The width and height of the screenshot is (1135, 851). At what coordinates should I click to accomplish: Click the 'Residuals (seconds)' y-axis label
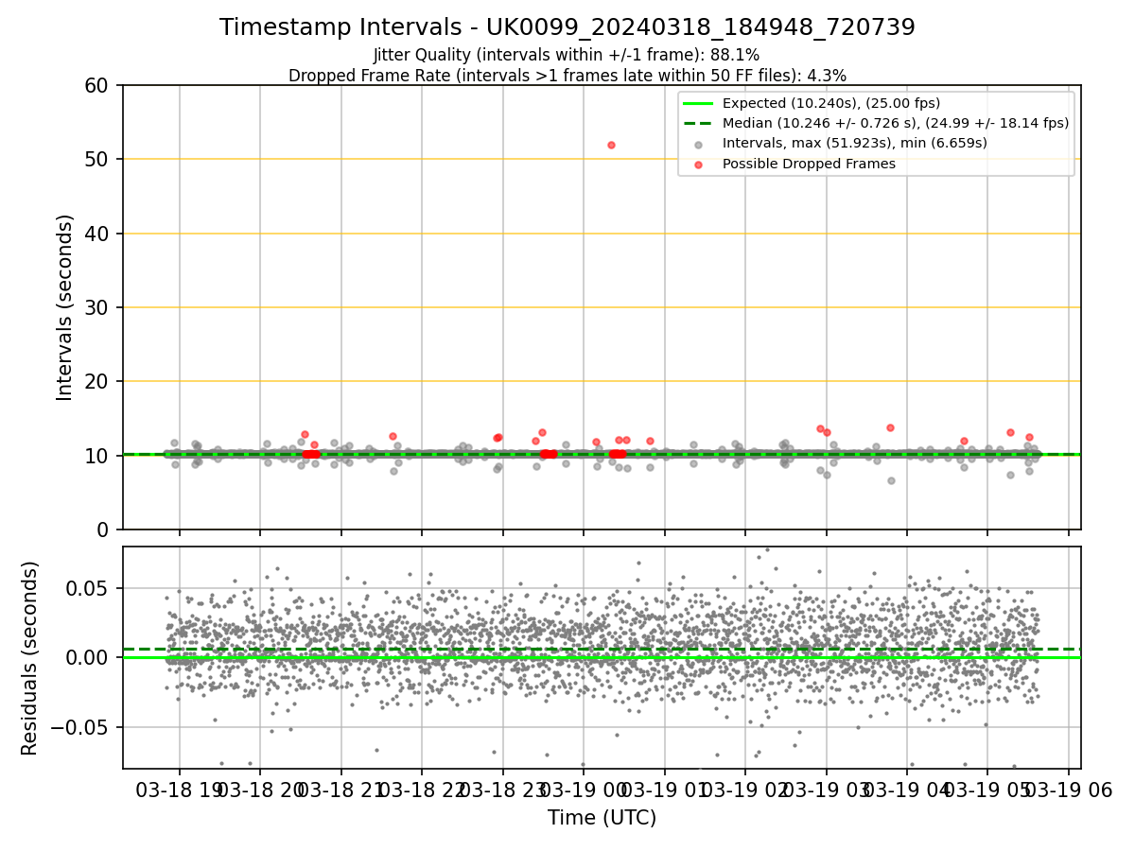30,658
